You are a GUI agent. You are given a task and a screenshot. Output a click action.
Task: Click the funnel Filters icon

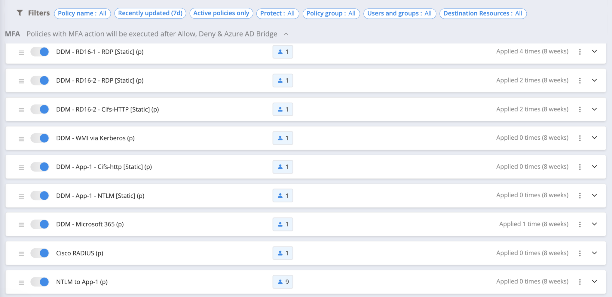coord(20,13)
